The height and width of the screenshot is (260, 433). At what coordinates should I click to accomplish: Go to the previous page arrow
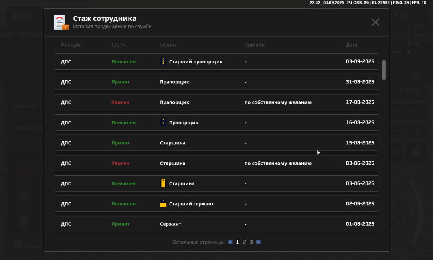pos(230,242)
